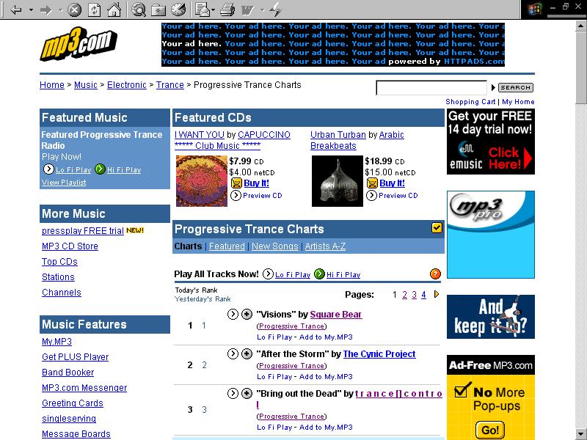Click the Mail toolbar icon
Screen dimensions: 587x440
pos(203,10)
